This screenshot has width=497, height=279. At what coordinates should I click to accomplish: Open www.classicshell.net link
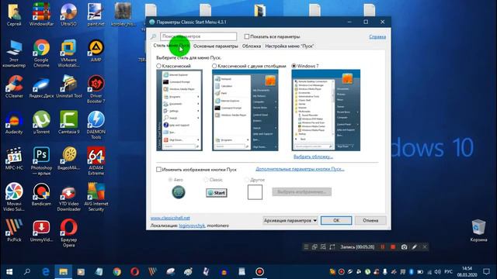[170, 218]
